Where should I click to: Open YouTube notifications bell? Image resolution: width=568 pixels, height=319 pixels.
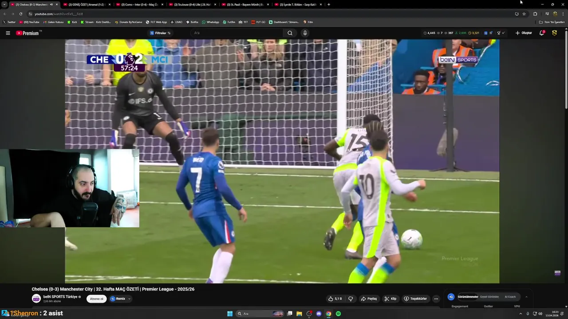[x=542, y=33]
